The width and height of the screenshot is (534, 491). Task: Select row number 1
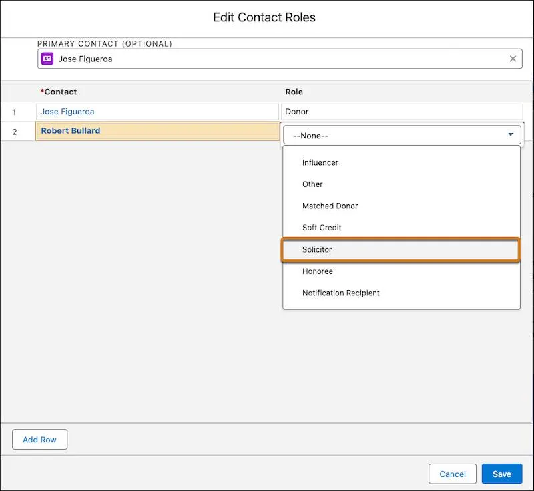14,112
